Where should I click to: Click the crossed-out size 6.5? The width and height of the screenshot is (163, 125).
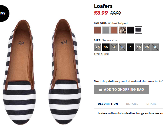tap(138, 47)
